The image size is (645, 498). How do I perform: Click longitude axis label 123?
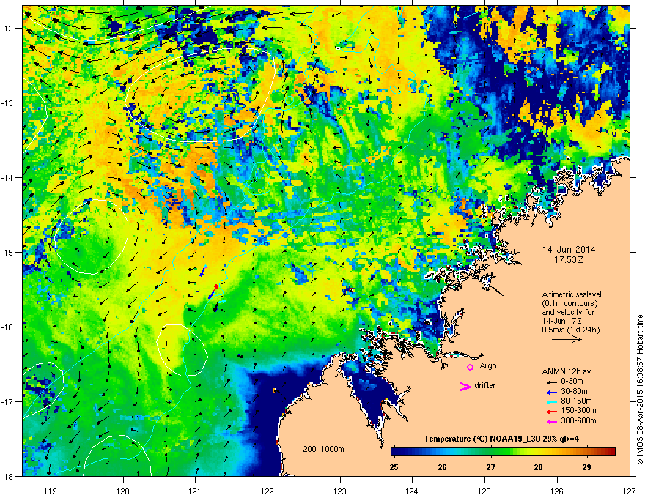340,491
